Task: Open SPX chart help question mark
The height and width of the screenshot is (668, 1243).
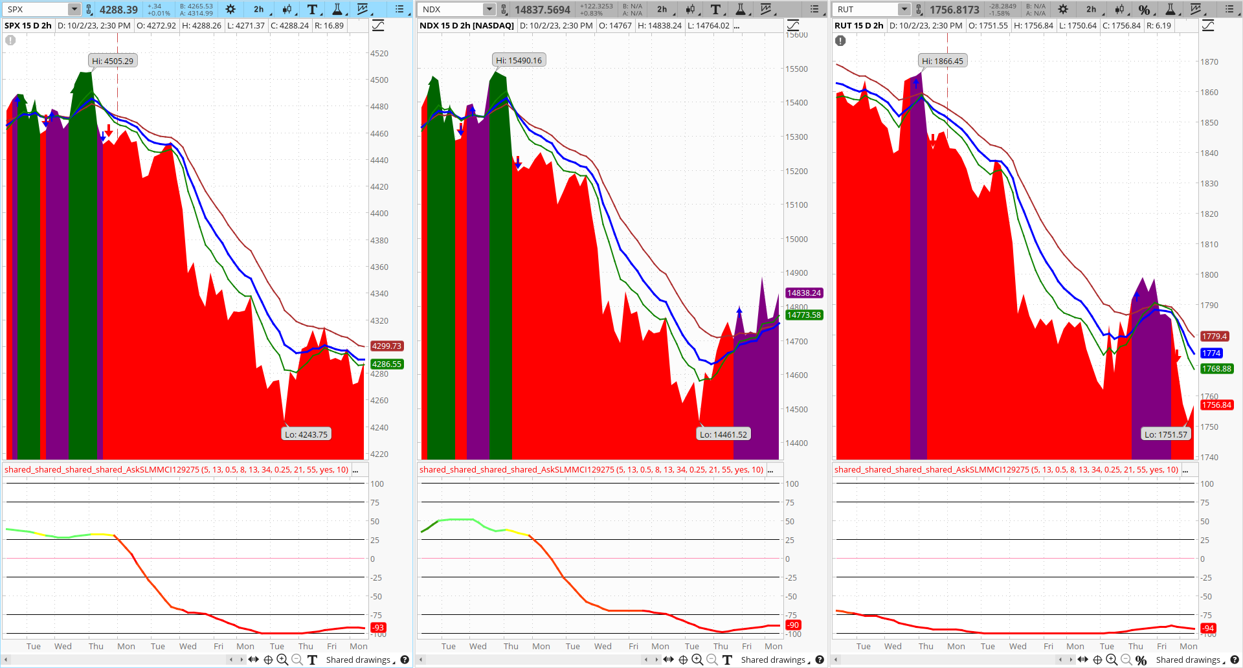Action: coord(405,660)
